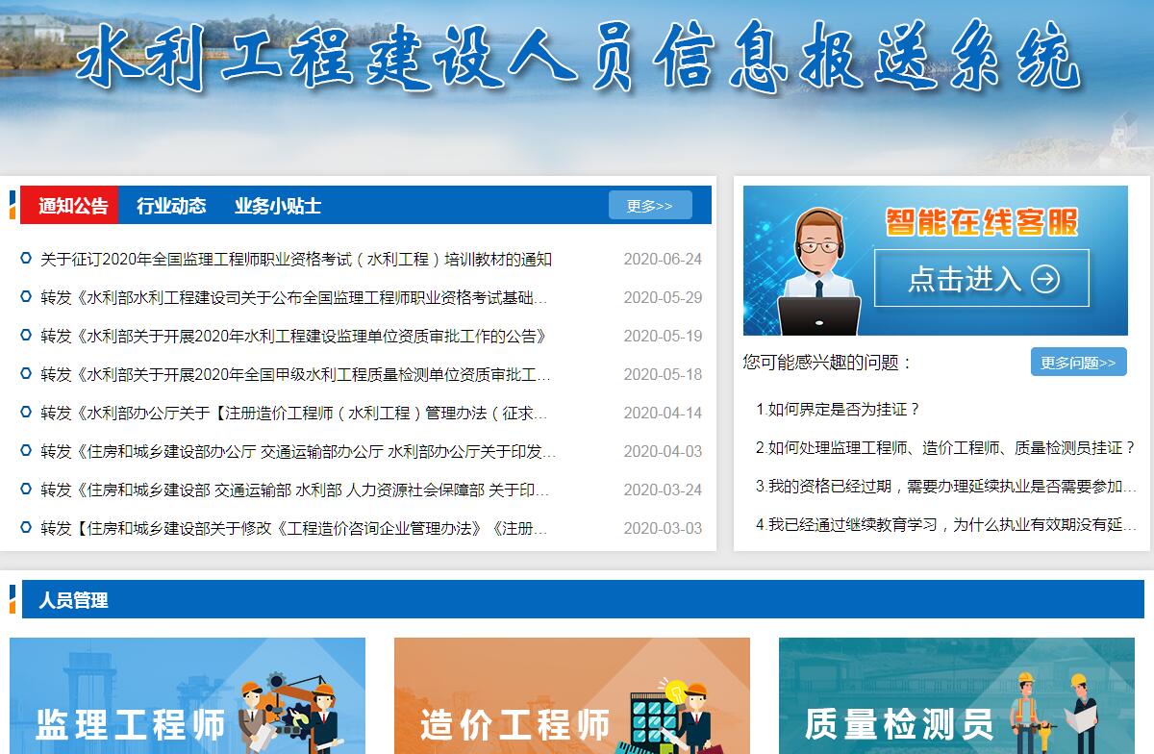Show more FAQs via 更多问题>> button
1154x754 pixels.
(1077, 363)
